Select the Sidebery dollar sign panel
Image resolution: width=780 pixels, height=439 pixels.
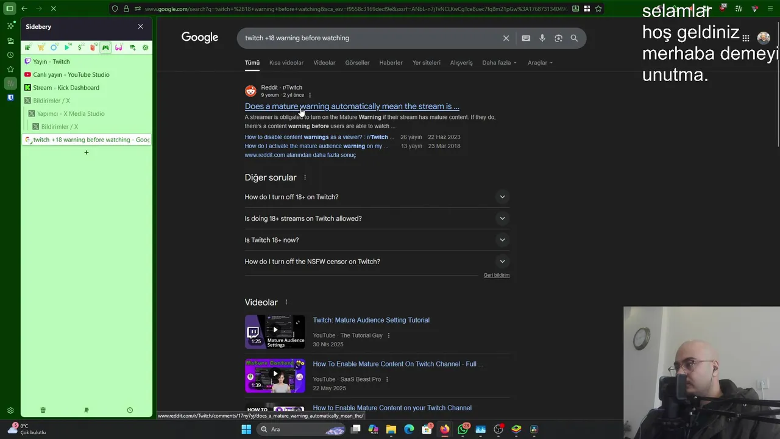point(80,48)
